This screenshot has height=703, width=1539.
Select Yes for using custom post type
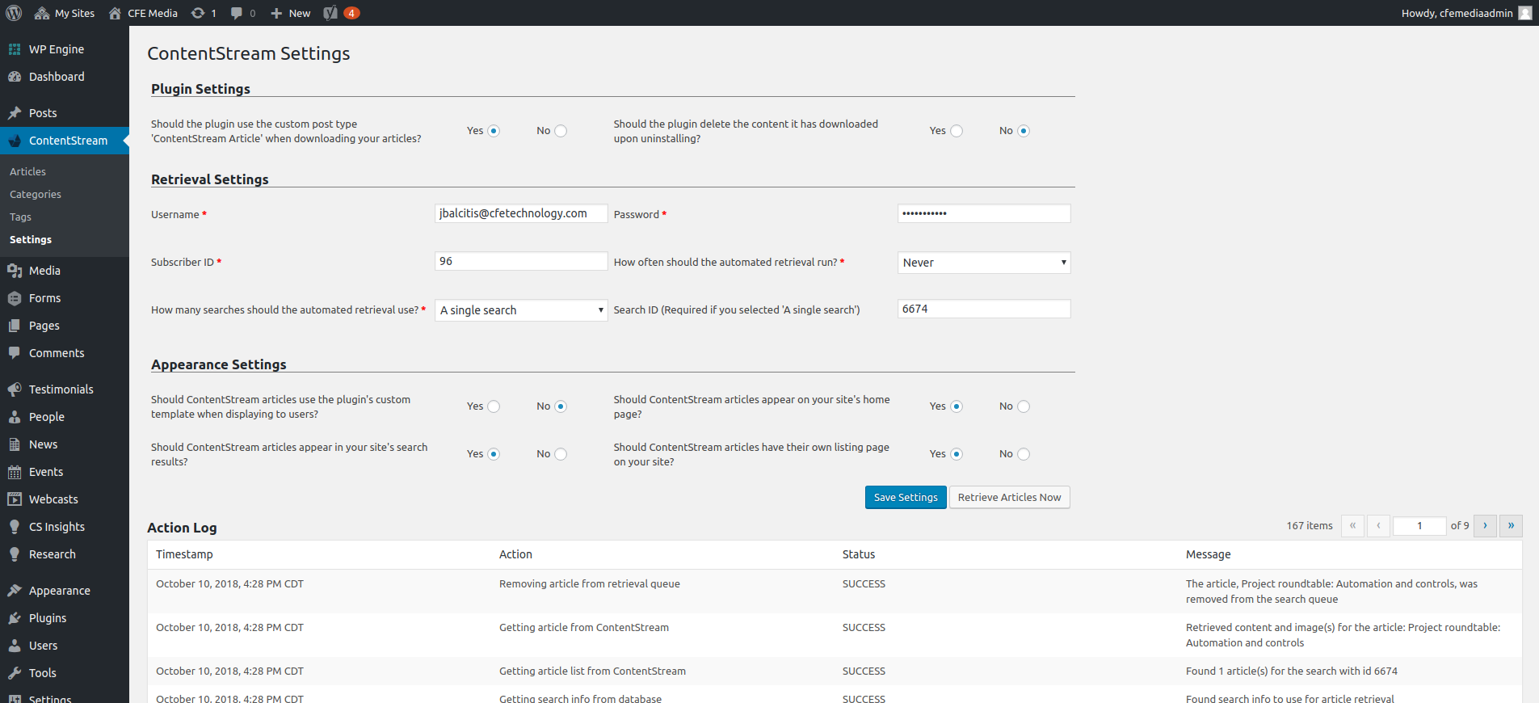point(494,131)
